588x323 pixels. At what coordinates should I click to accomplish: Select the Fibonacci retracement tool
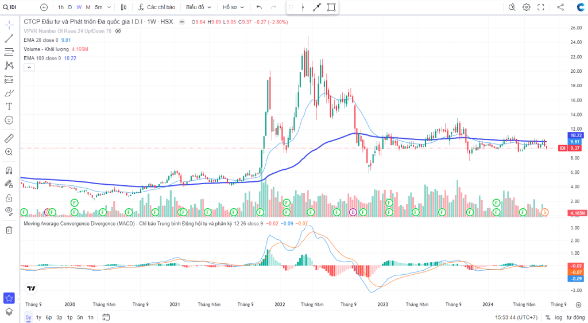click(9, 52)
